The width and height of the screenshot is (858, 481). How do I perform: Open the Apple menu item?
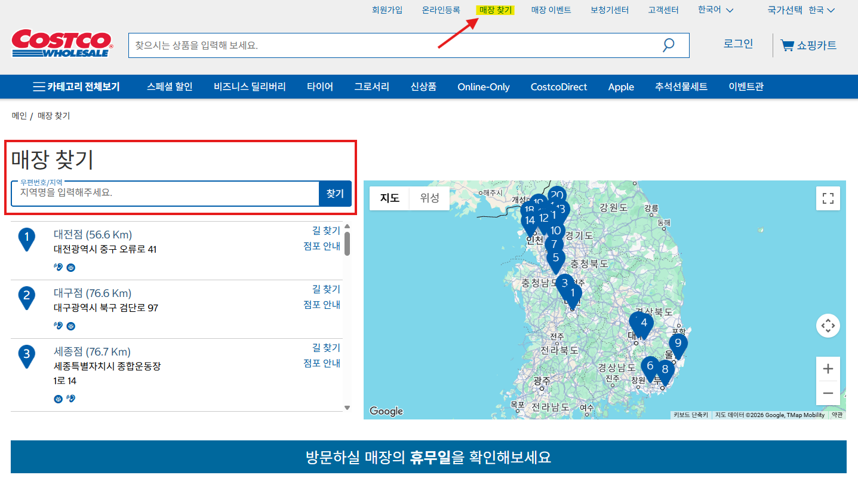pyautogui.click(x=621, y=87)
